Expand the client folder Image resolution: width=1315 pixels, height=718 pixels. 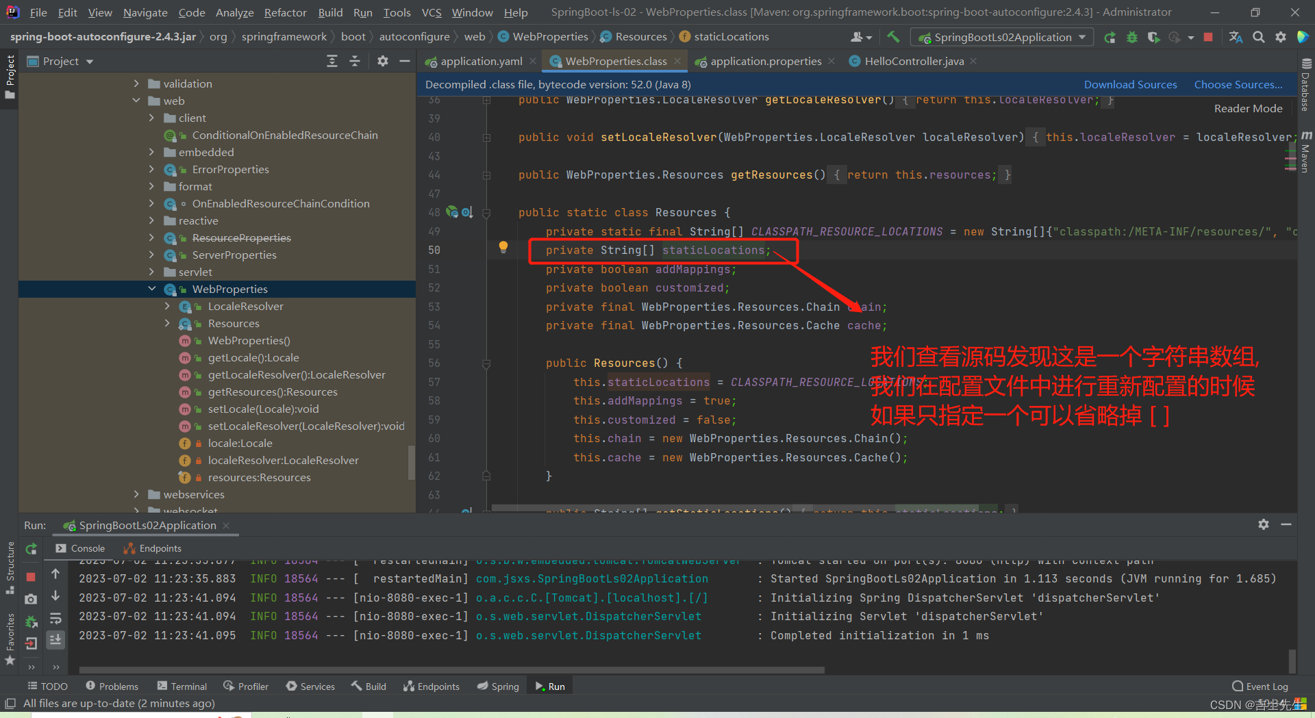(x=151, y=118)
